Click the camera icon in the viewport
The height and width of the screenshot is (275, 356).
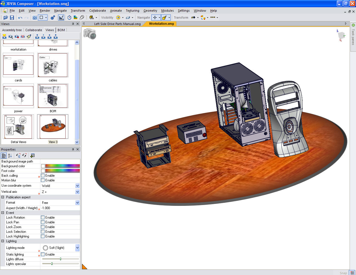(90, 34)
